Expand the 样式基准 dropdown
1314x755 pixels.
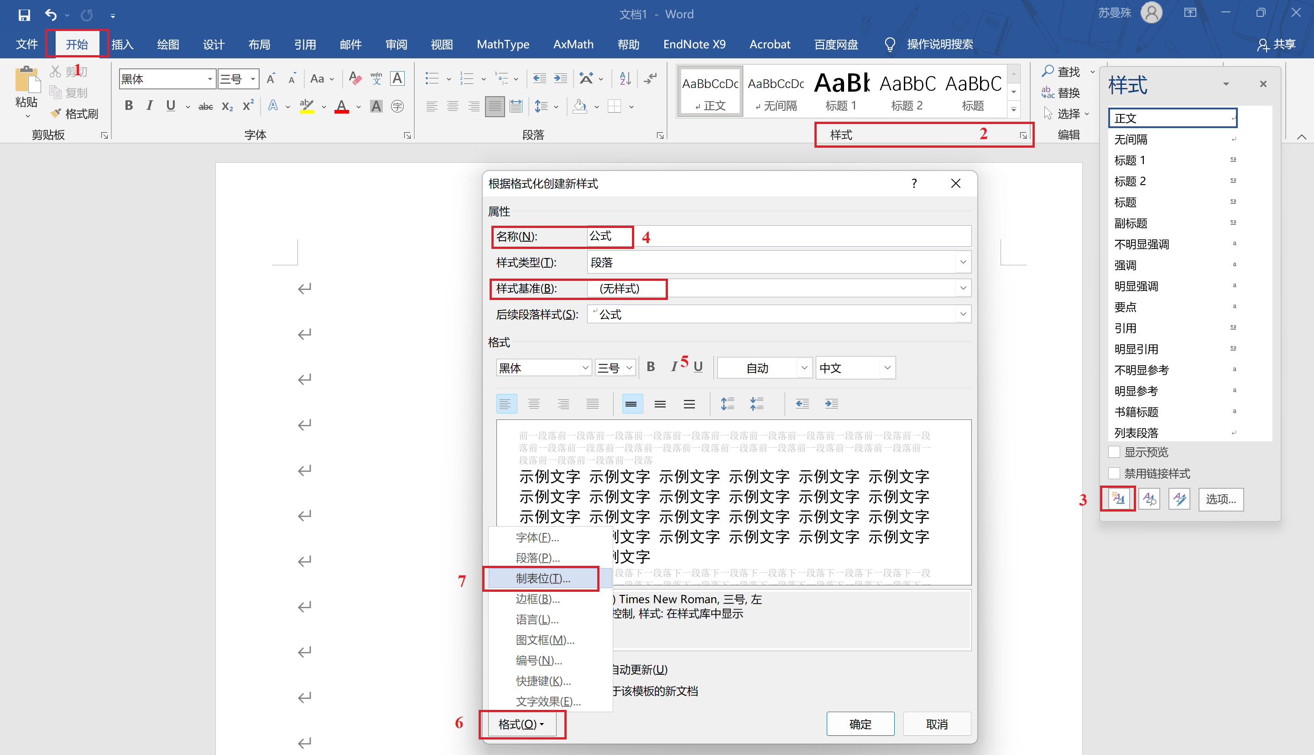click(963, 288)
